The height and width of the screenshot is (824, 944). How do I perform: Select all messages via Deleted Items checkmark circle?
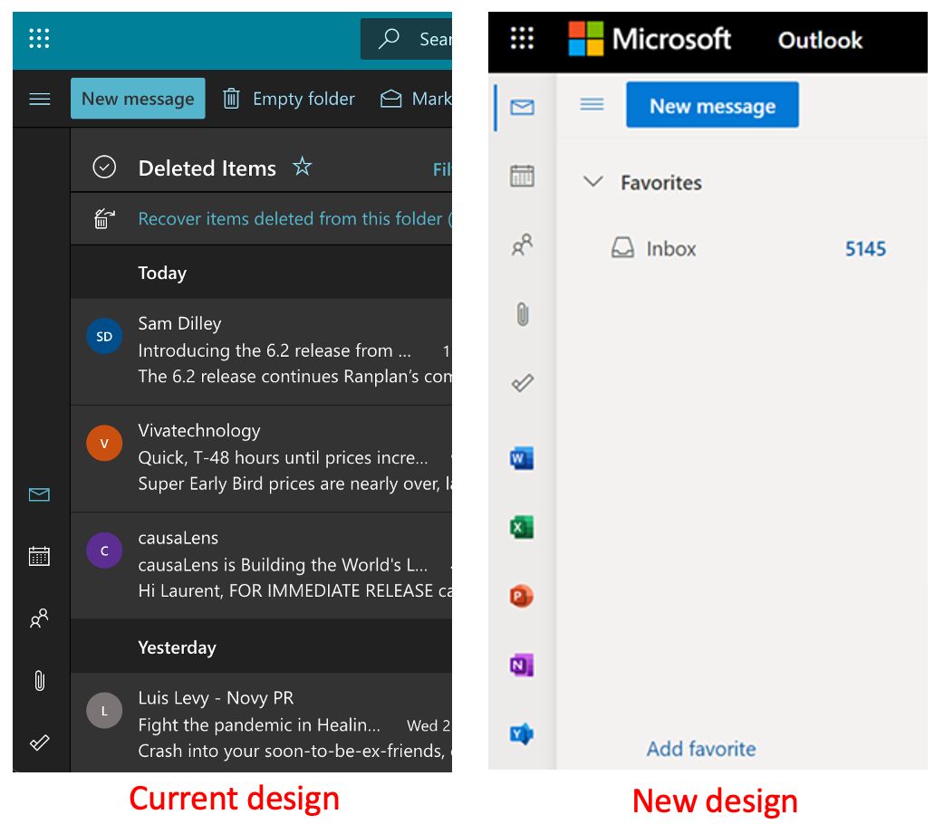pos(104,168)
